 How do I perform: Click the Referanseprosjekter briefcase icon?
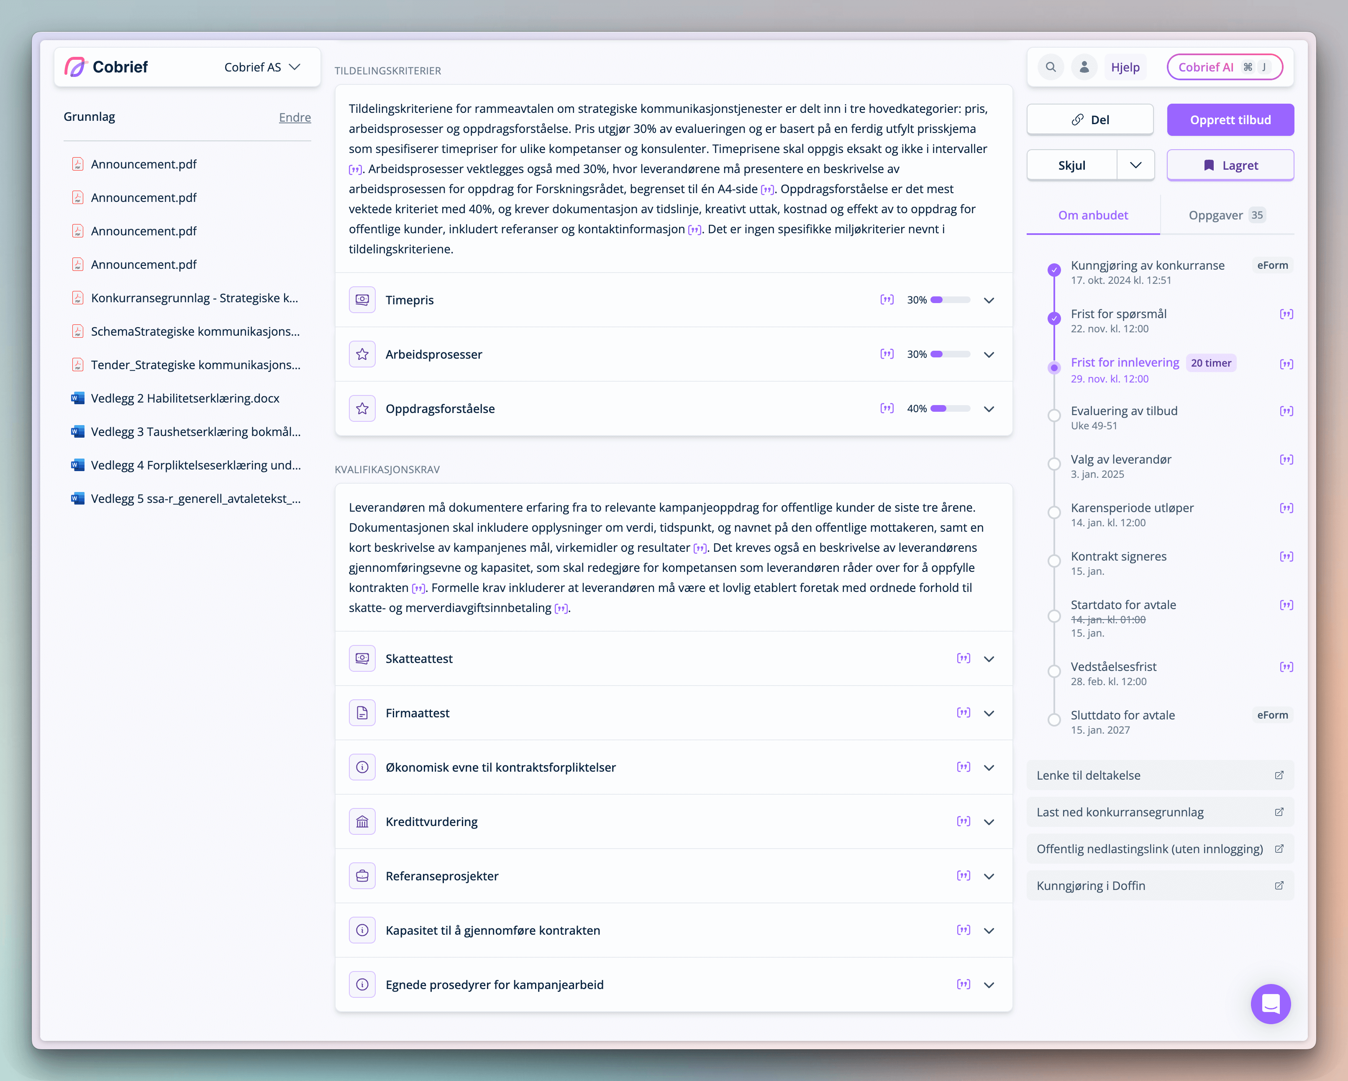(x=362, y=875)
